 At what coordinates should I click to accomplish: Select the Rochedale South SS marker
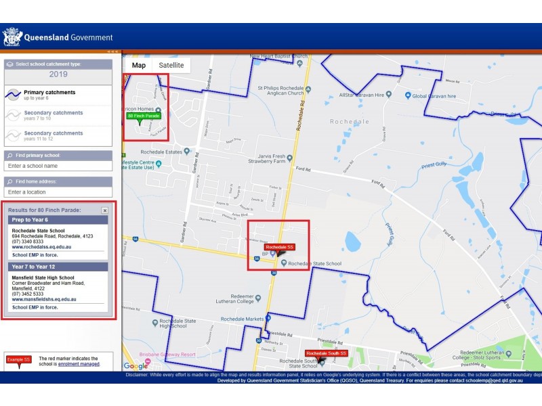click(x=326, y=354)
